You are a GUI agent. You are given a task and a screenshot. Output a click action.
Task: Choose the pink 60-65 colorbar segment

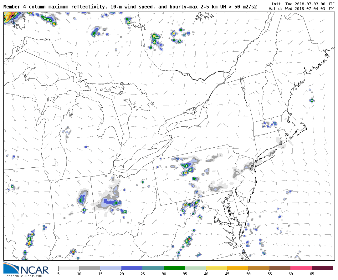click(x=301, y=268)
